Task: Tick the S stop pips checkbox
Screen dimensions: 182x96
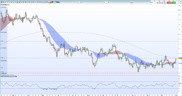Action: pyautogui.click(x=177, y=1)
